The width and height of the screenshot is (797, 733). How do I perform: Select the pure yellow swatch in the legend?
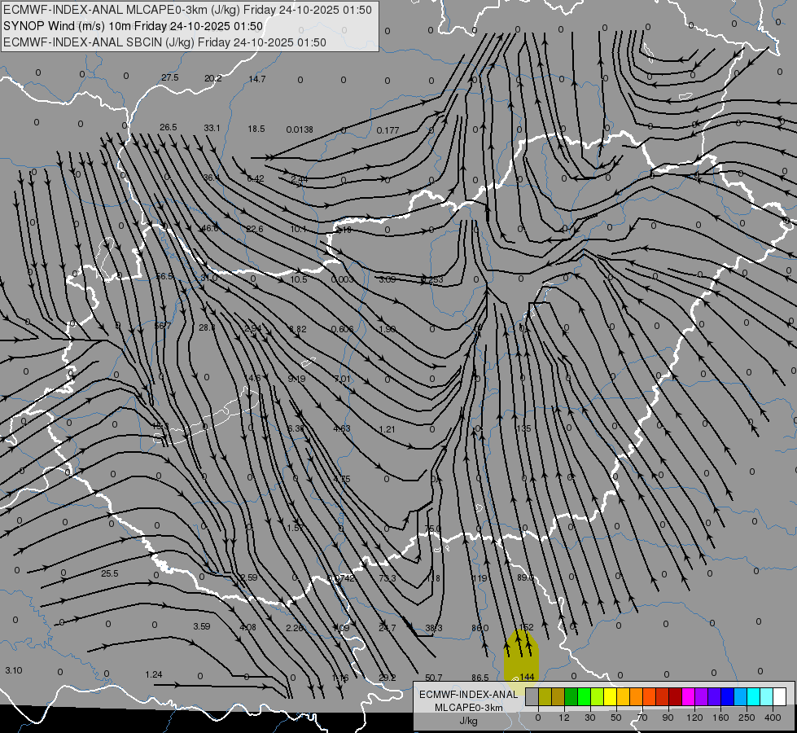(x=610, y=696)
